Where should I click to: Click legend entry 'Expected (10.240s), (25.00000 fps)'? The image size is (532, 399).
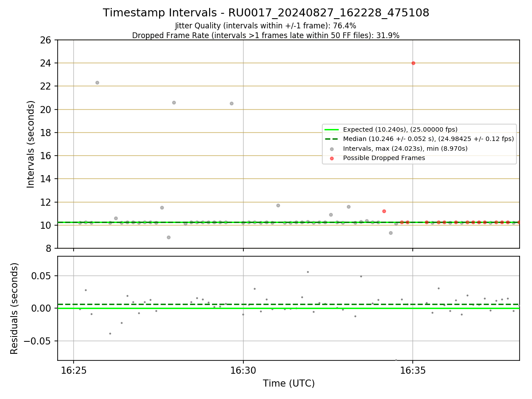click(x=400, y=129)
